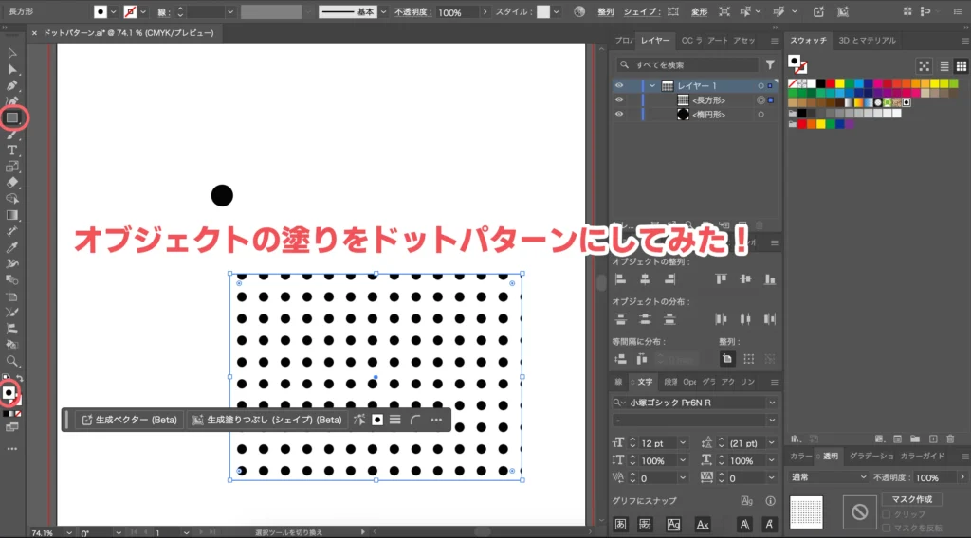
Task: Open Edit Toolbar three-dots menu
Action: coord(11,449)
